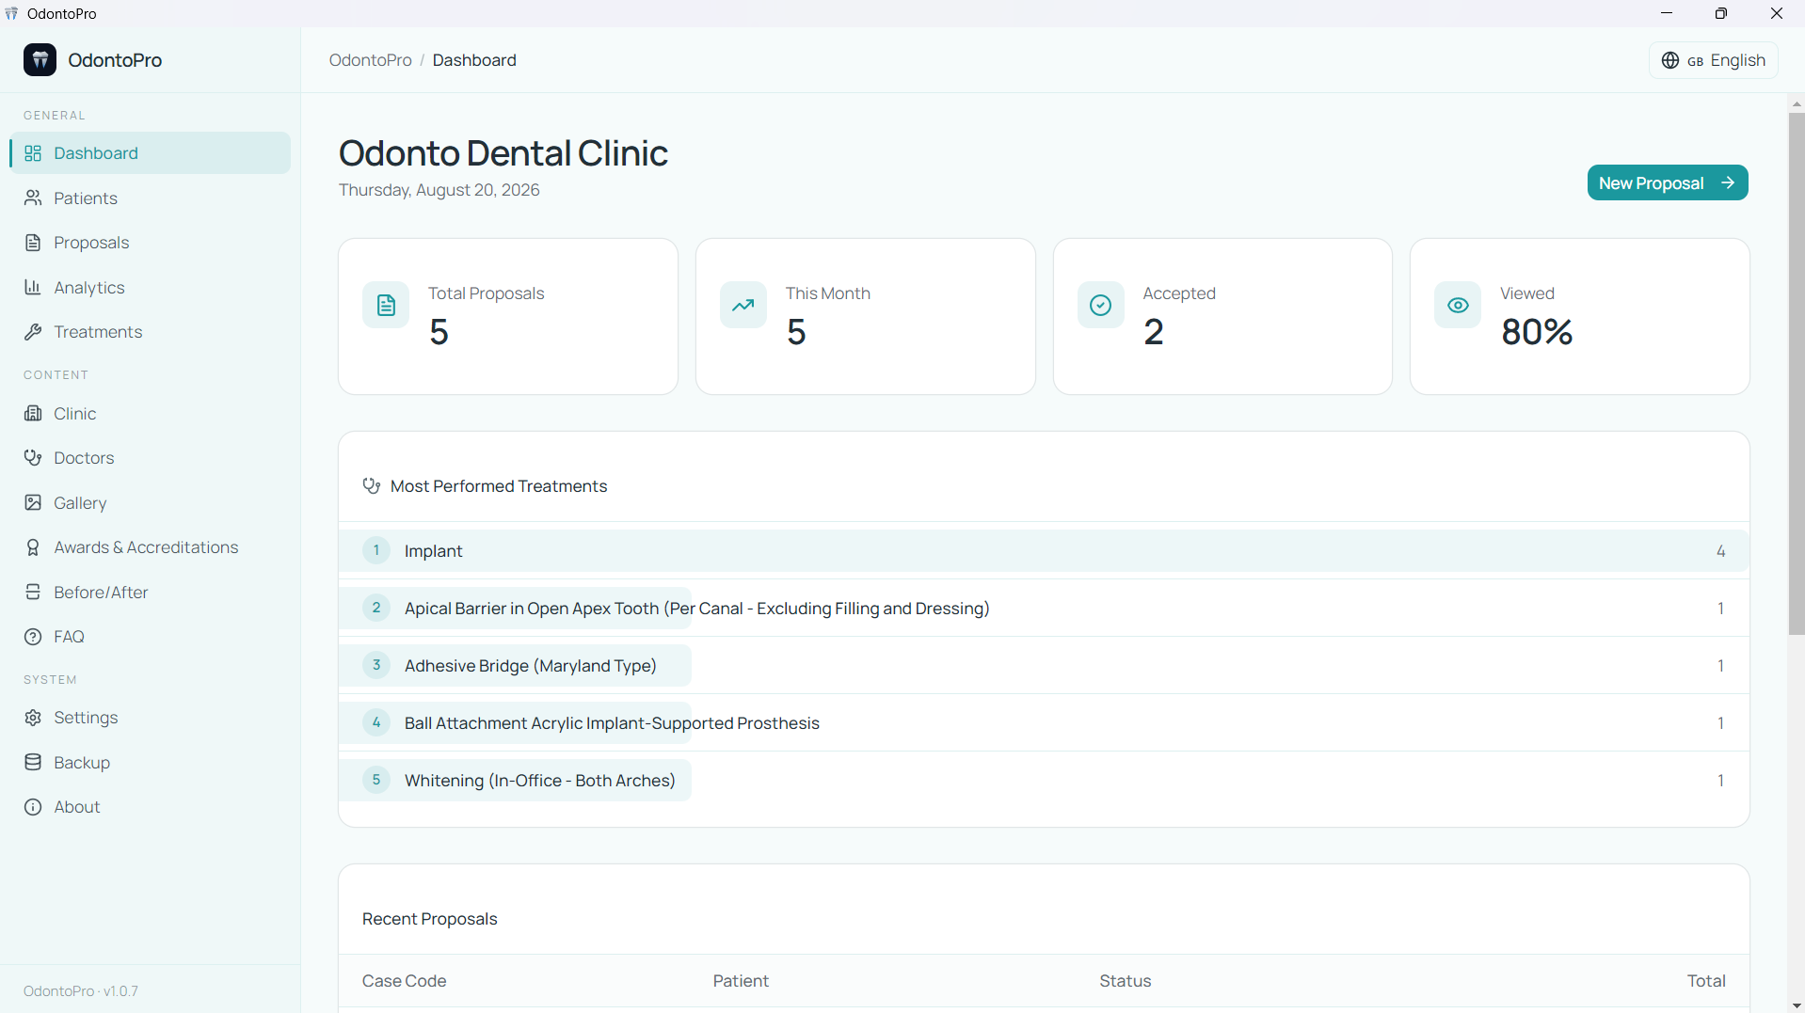Image resolution: width=1805 pixels, height=1013 pixels.
Task: Click the scrollbar down arrow
Action: (1797, 1005)
